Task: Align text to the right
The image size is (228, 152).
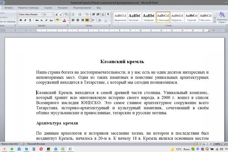Action: (x=82, y=20)
